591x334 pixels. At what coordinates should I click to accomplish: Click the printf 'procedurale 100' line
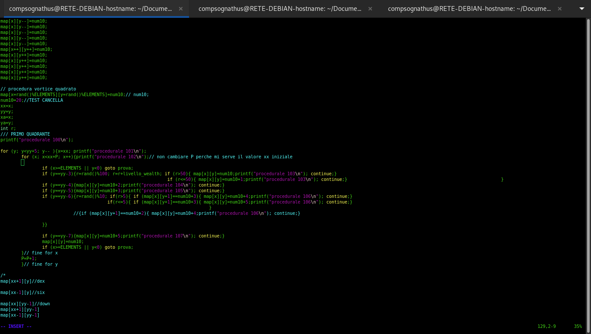[37, 140]
